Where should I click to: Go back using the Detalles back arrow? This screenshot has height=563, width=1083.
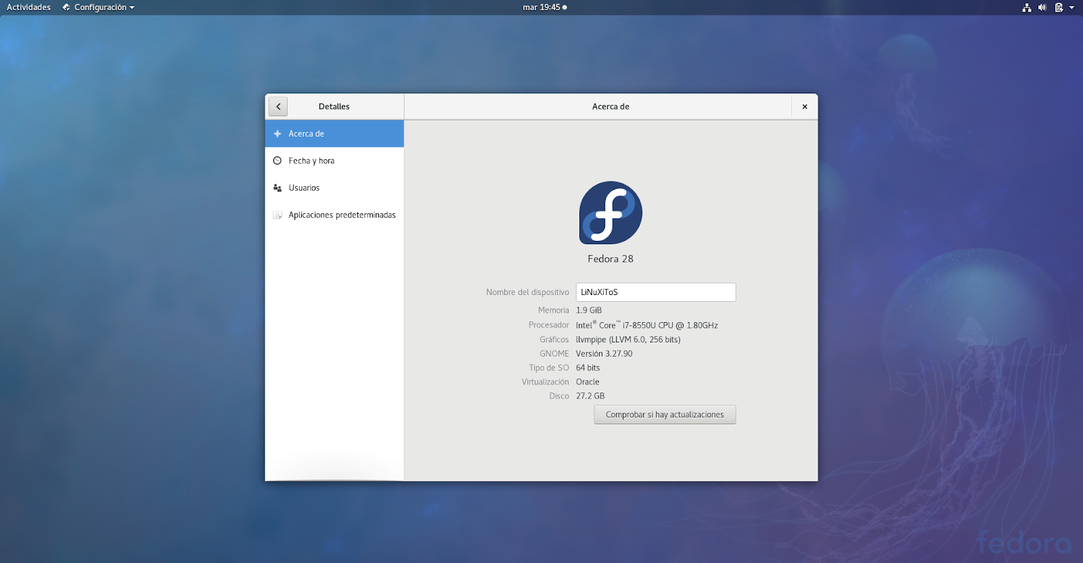(278, 106)
